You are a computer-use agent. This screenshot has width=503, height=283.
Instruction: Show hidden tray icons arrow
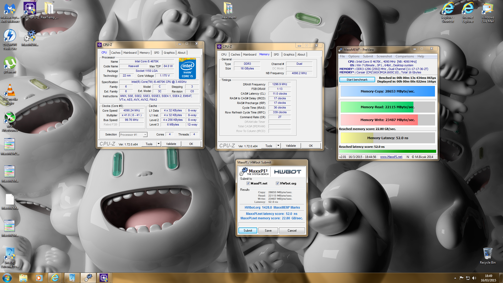[455, 278]
